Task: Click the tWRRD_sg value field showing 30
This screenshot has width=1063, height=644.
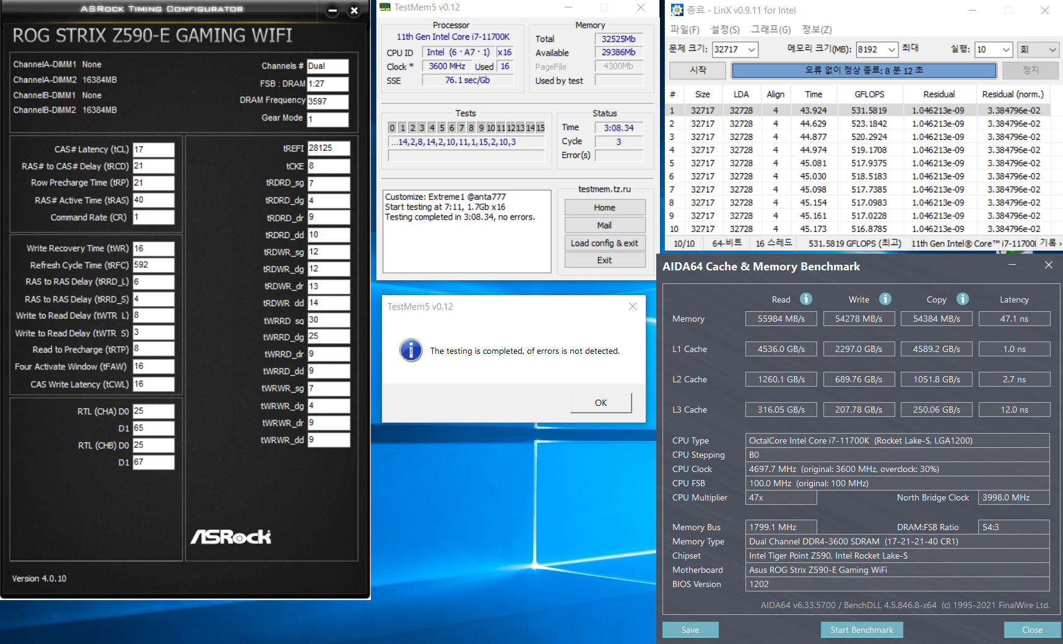Action: (x=329, y=320)
